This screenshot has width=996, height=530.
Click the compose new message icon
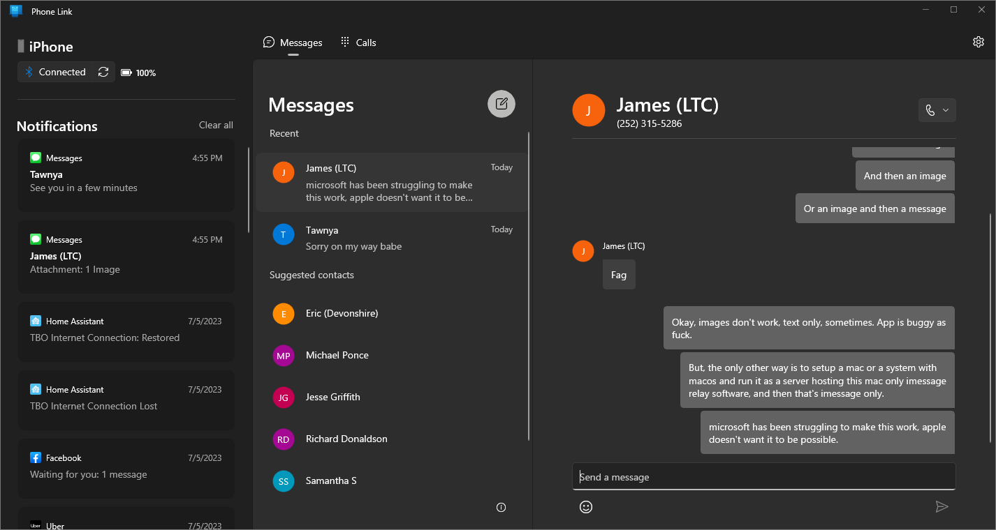coord(501,104)
